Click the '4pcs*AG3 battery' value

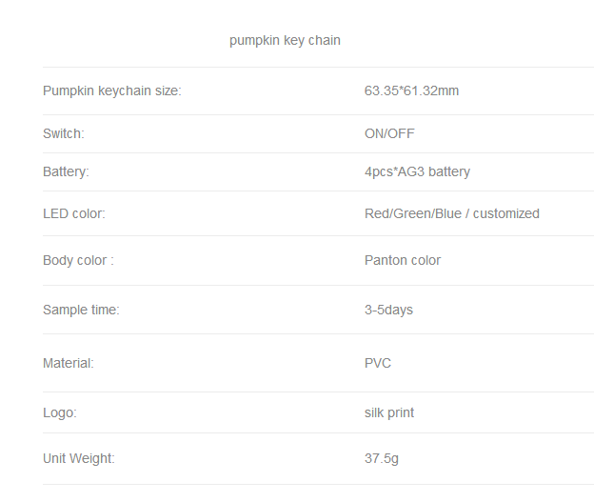[x=417, y=171]
